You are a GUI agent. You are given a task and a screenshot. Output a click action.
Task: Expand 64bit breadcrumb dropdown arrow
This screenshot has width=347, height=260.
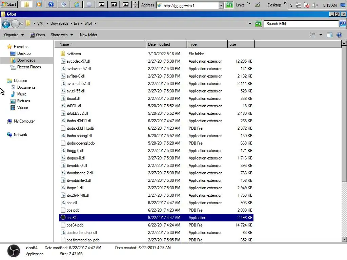(95, 23)
